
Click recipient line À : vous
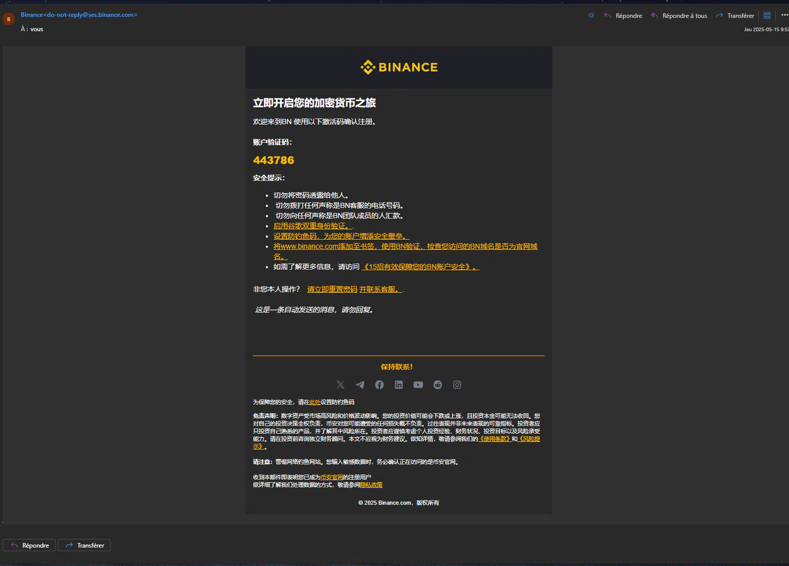[x=32, y=29]
